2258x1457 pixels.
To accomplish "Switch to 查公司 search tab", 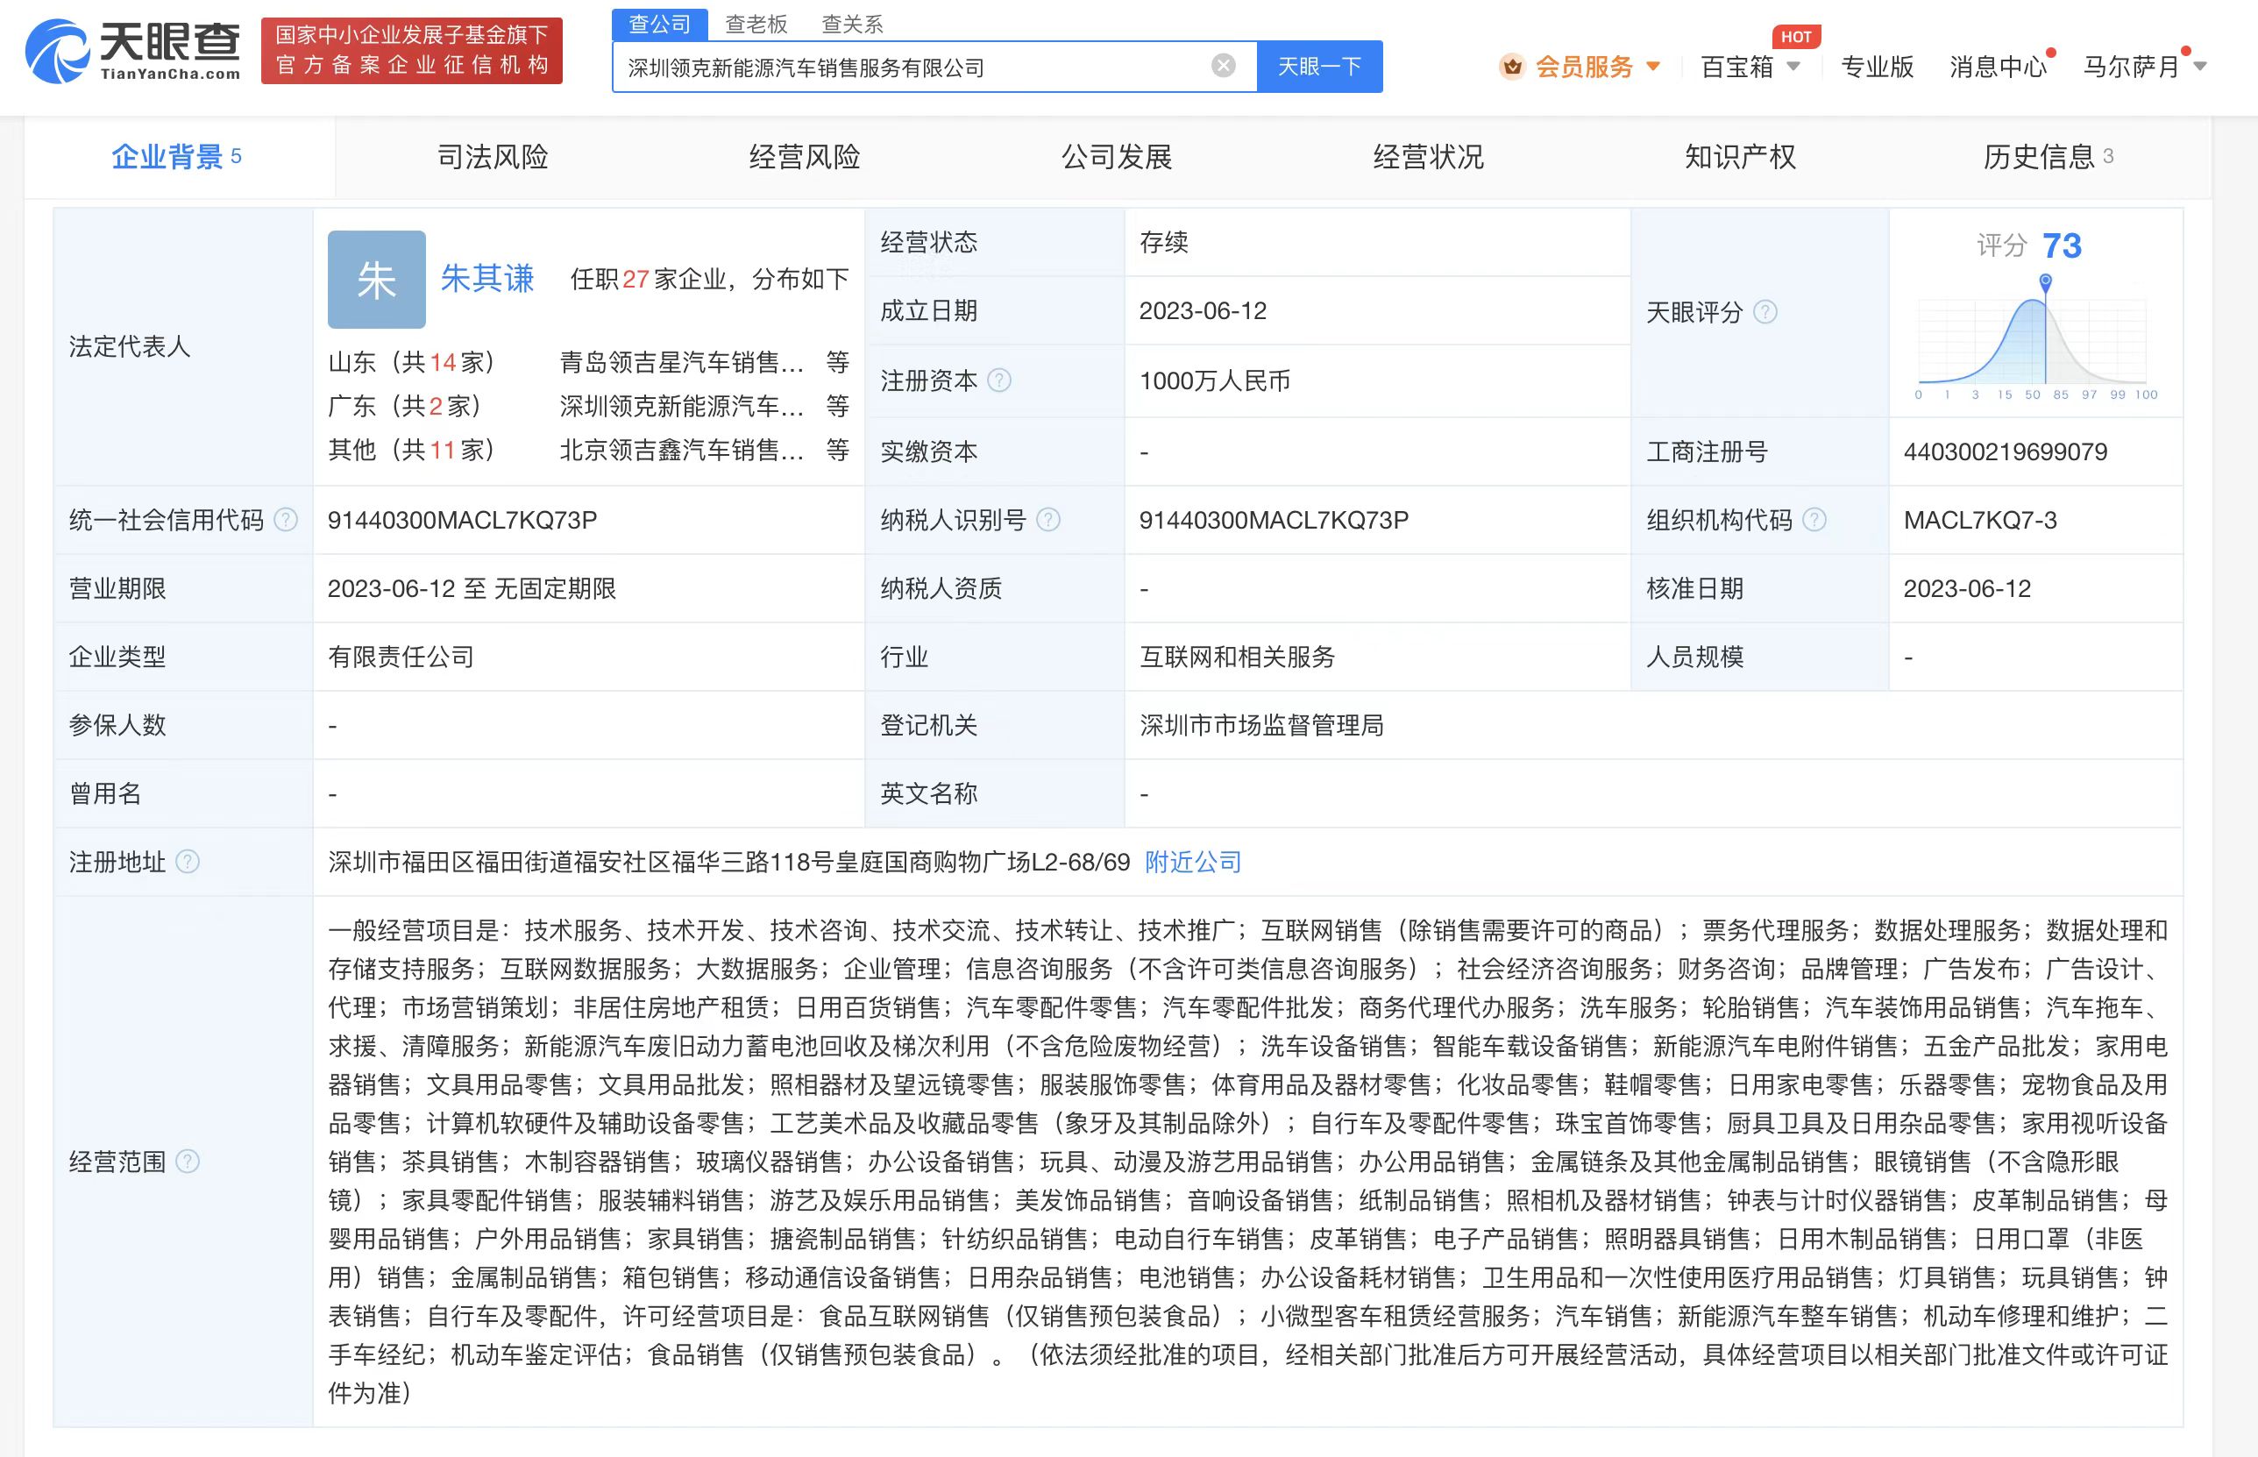I will pyautogui.click(x=660, y=24).
